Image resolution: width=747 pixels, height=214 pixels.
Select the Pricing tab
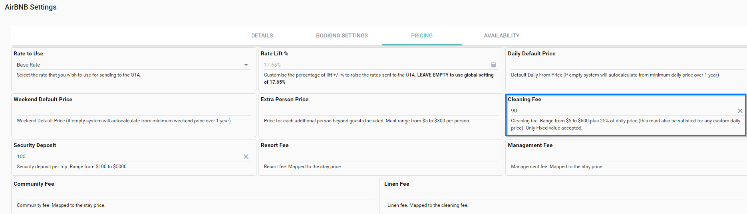tap(422, 35)
